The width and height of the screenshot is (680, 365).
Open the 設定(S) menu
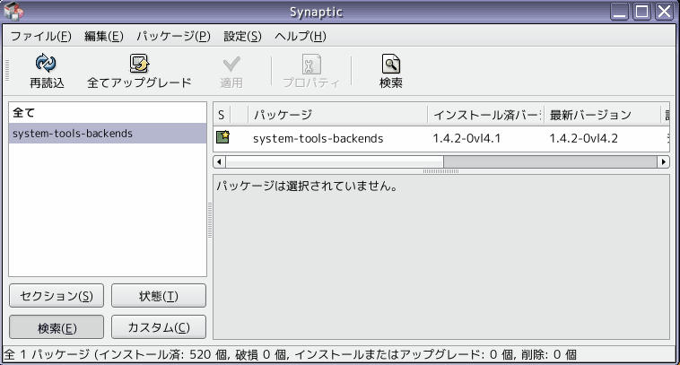pos(242,36)
